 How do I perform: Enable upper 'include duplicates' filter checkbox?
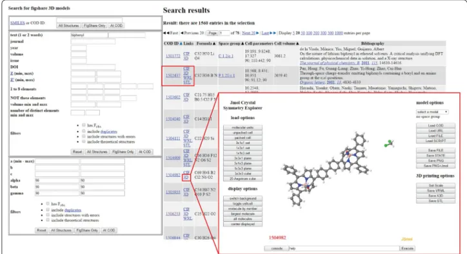coord(84,131)
